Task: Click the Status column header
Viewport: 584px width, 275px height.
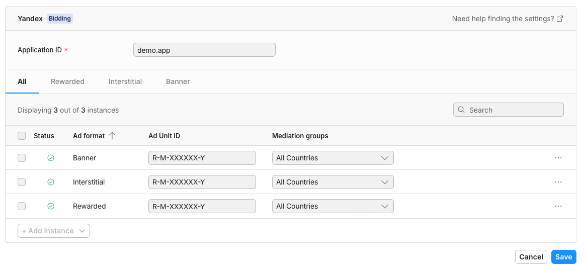Action: click(x=44, y=136)
